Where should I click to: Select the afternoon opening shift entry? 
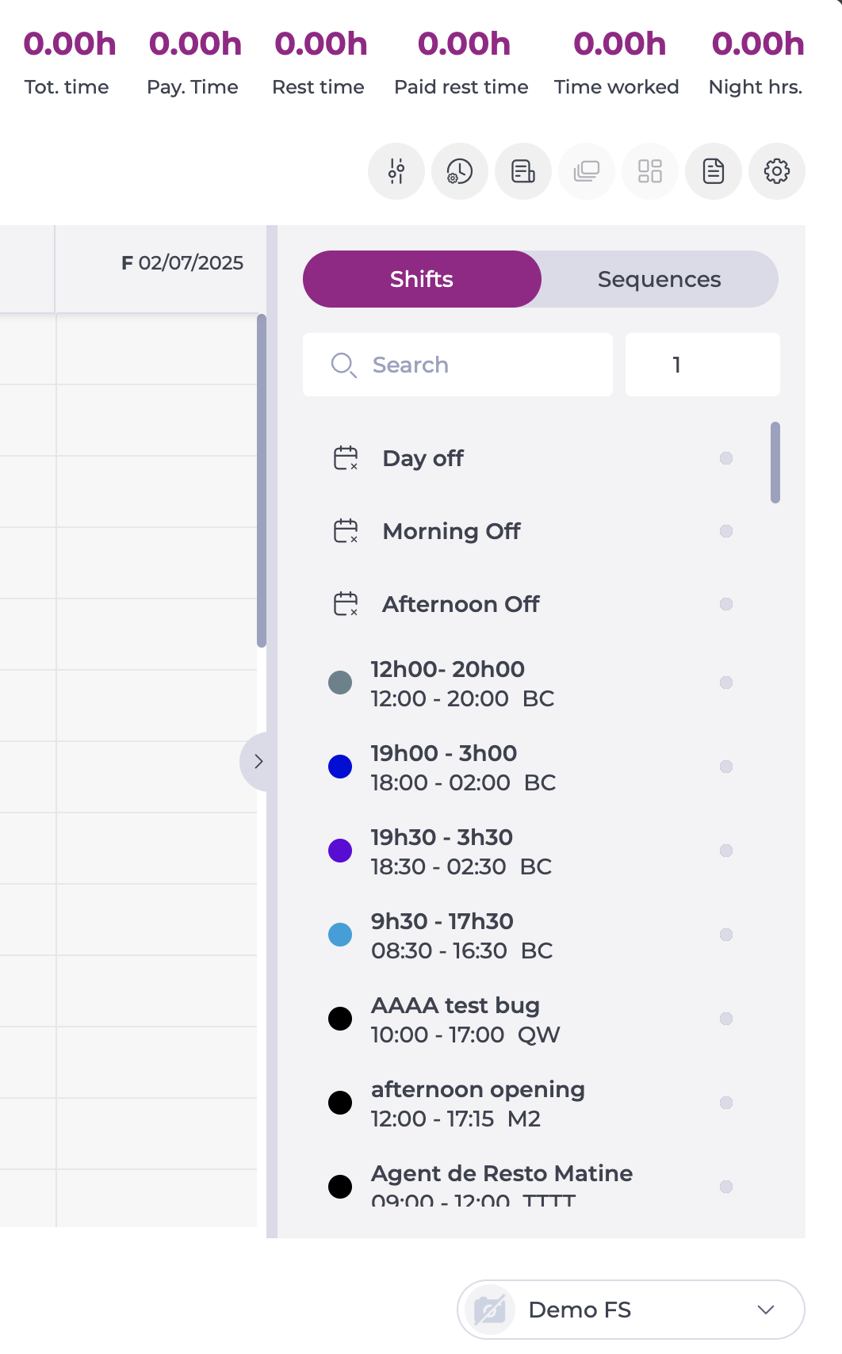click(x=477, y=1102)
